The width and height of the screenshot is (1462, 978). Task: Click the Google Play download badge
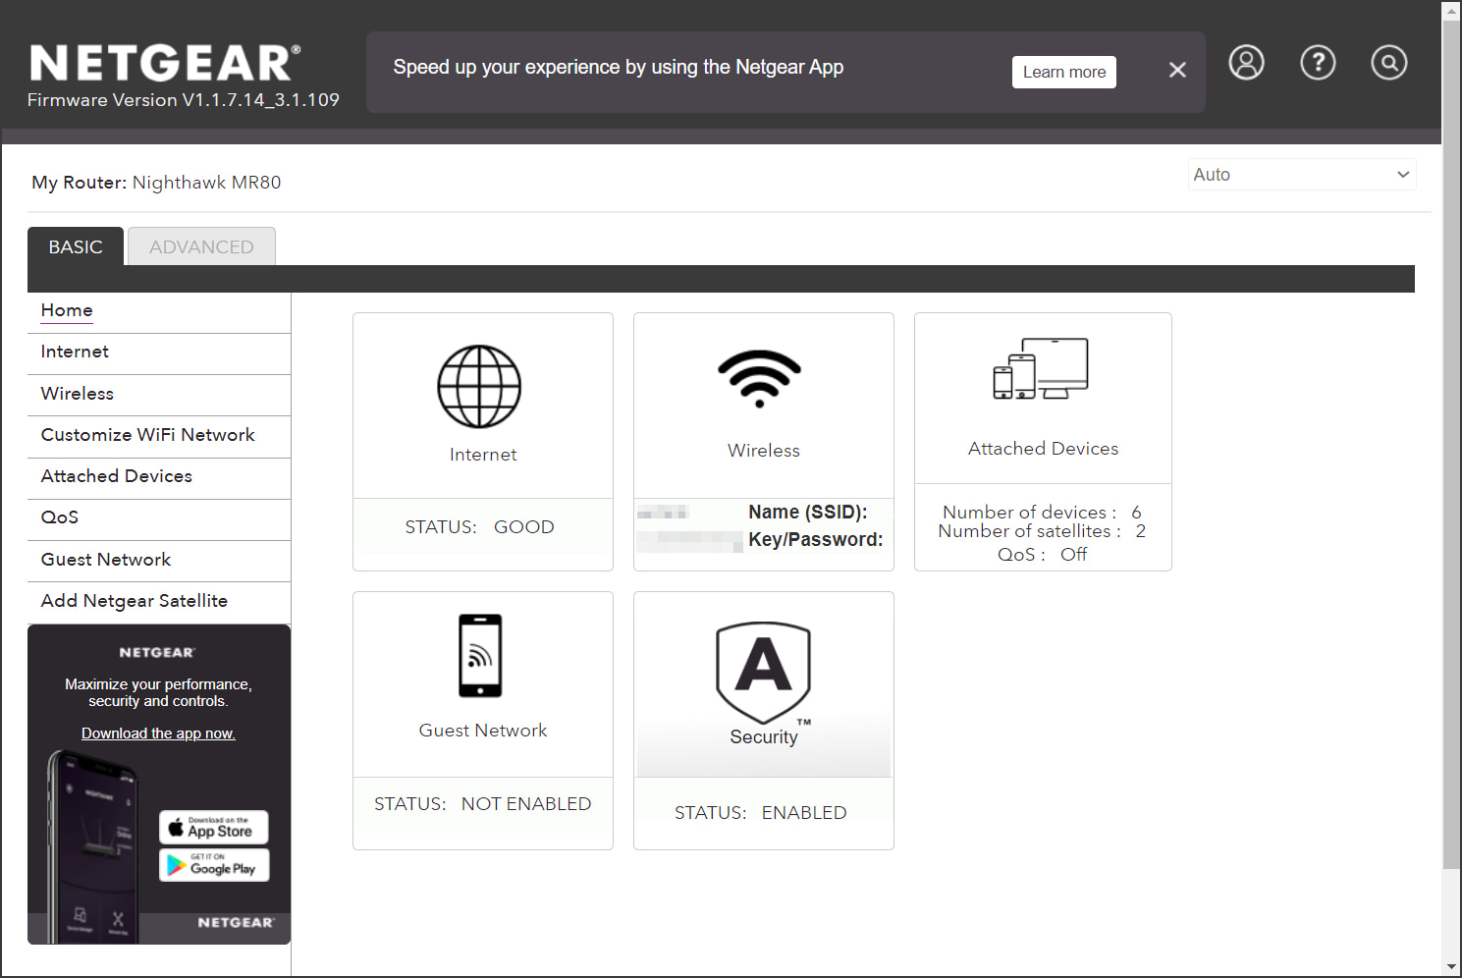tap(214, 865)
